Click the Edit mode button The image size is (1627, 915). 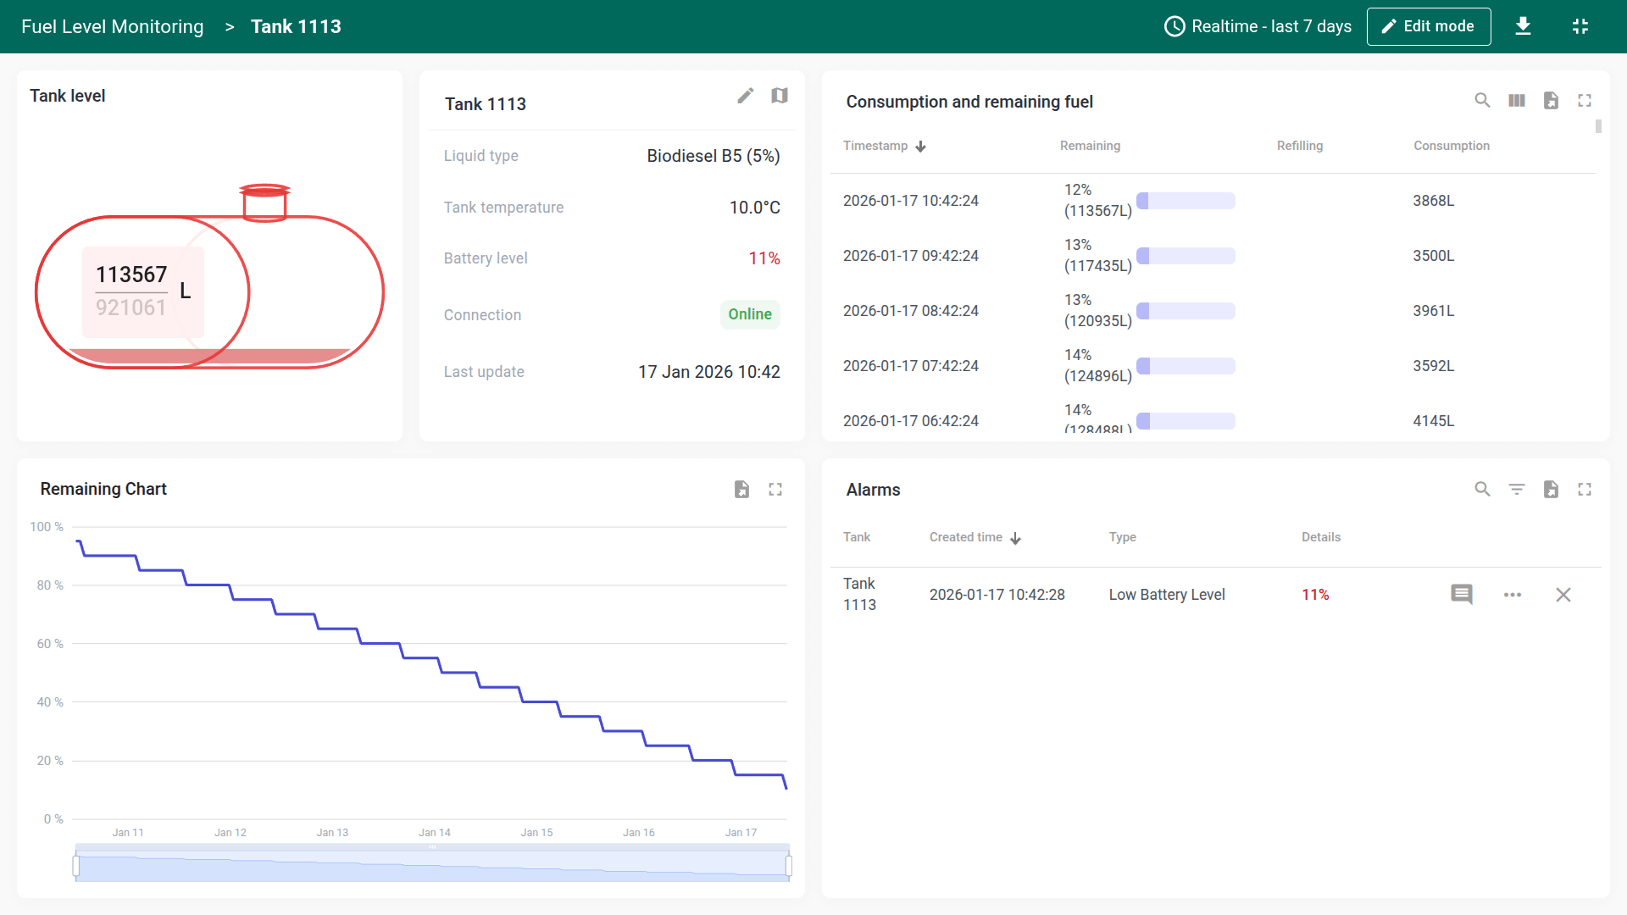1429,26
